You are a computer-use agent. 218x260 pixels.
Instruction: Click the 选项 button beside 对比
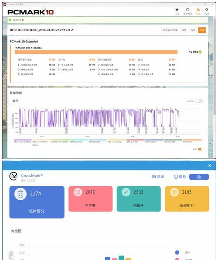(x=193, y=30)
